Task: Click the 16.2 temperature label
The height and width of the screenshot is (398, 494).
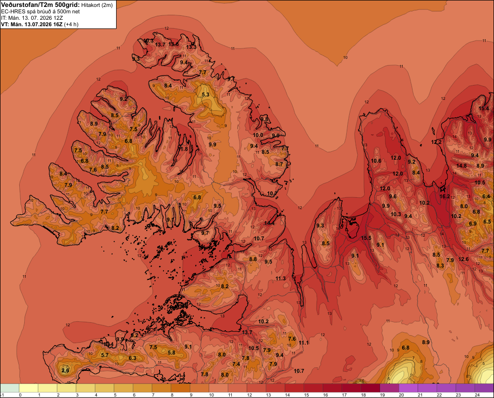Action: [x=445, y=196]
